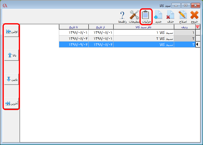Select the row named سبد کالا ۲
Viewport: 203px width, 145px height.
point(144,38)
